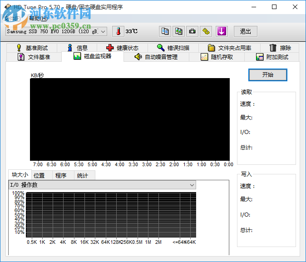Copy text results to clipboard icon
The width and height of the screenshot is (306, 262).
tap(165, 31)
